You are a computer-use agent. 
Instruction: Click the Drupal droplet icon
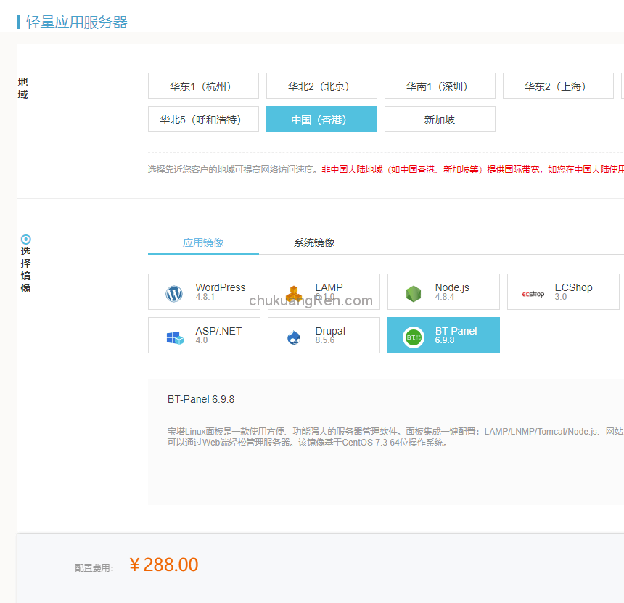coord(294,337)
